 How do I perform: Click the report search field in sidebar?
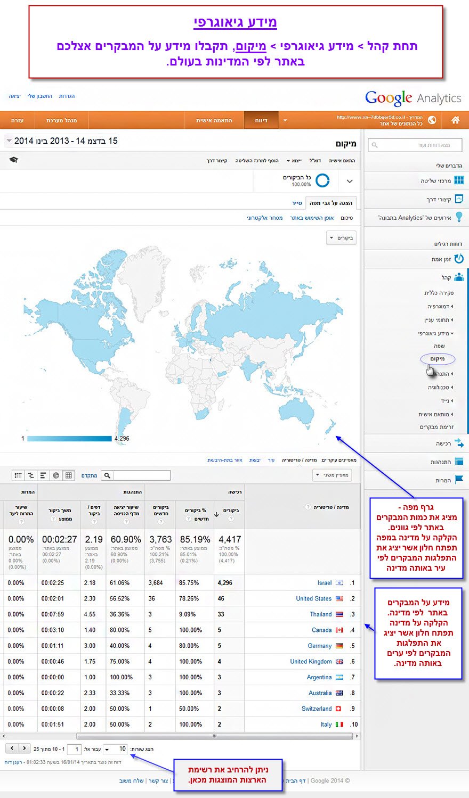(x=414, y=145)
